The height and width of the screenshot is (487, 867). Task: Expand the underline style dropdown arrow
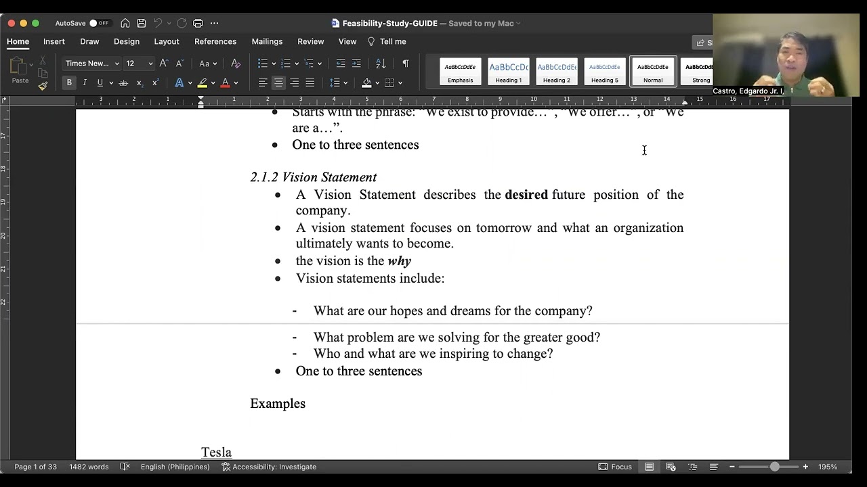pos(110,83)
